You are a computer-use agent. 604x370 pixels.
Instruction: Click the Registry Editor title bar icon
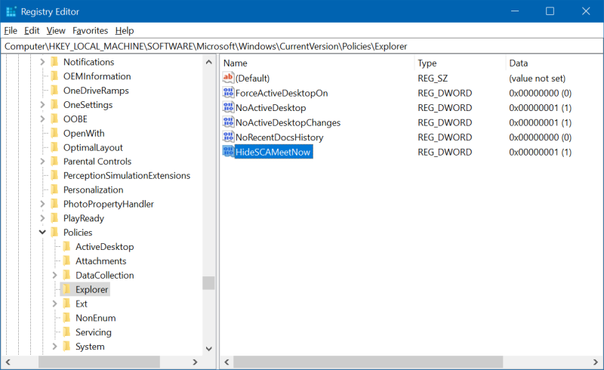[10, 11]
